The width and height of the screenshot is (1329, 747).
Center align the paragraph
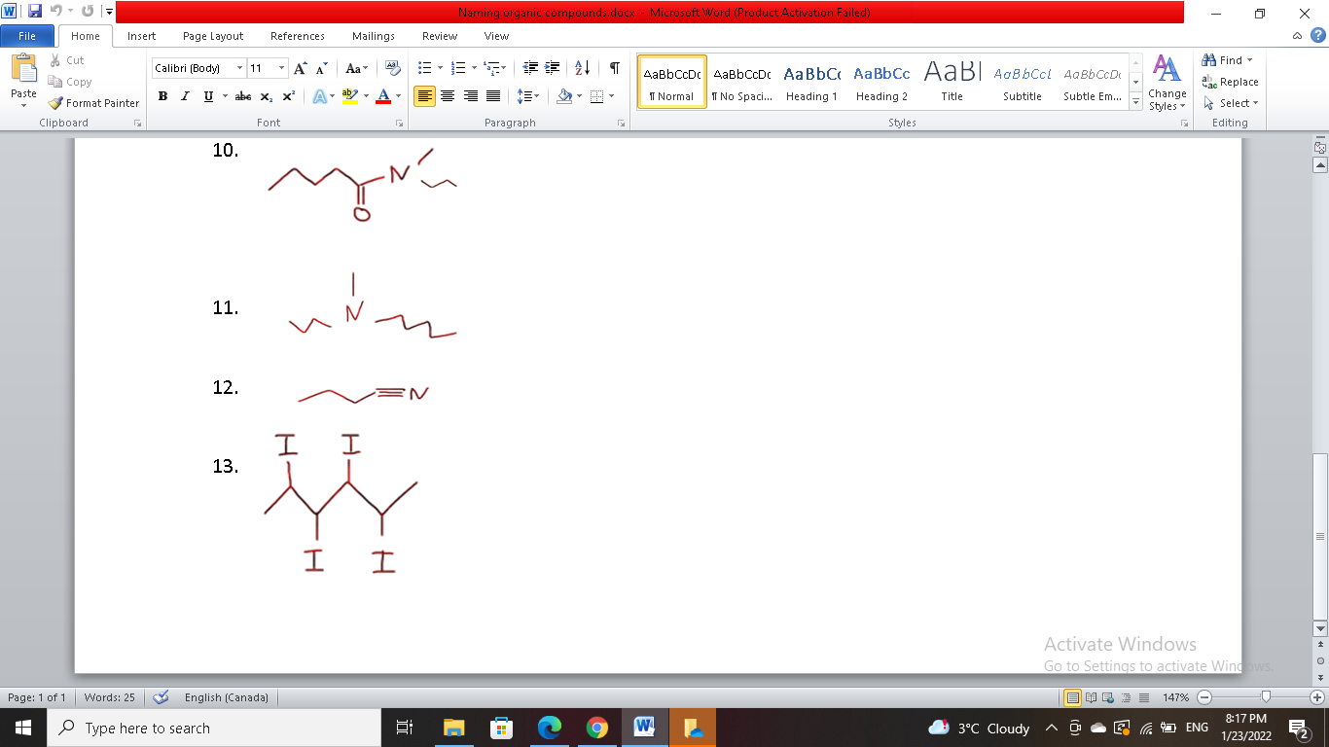447,96
